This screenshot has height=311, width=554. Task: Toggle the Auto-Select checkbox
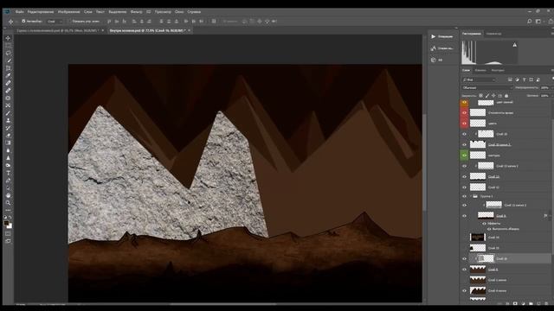[23, 21]
